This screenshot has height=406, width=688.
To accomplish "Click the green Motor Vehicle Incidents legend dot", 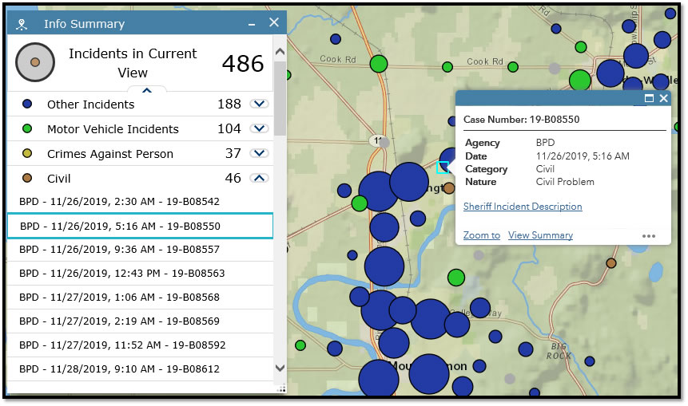I will (26, 128).
